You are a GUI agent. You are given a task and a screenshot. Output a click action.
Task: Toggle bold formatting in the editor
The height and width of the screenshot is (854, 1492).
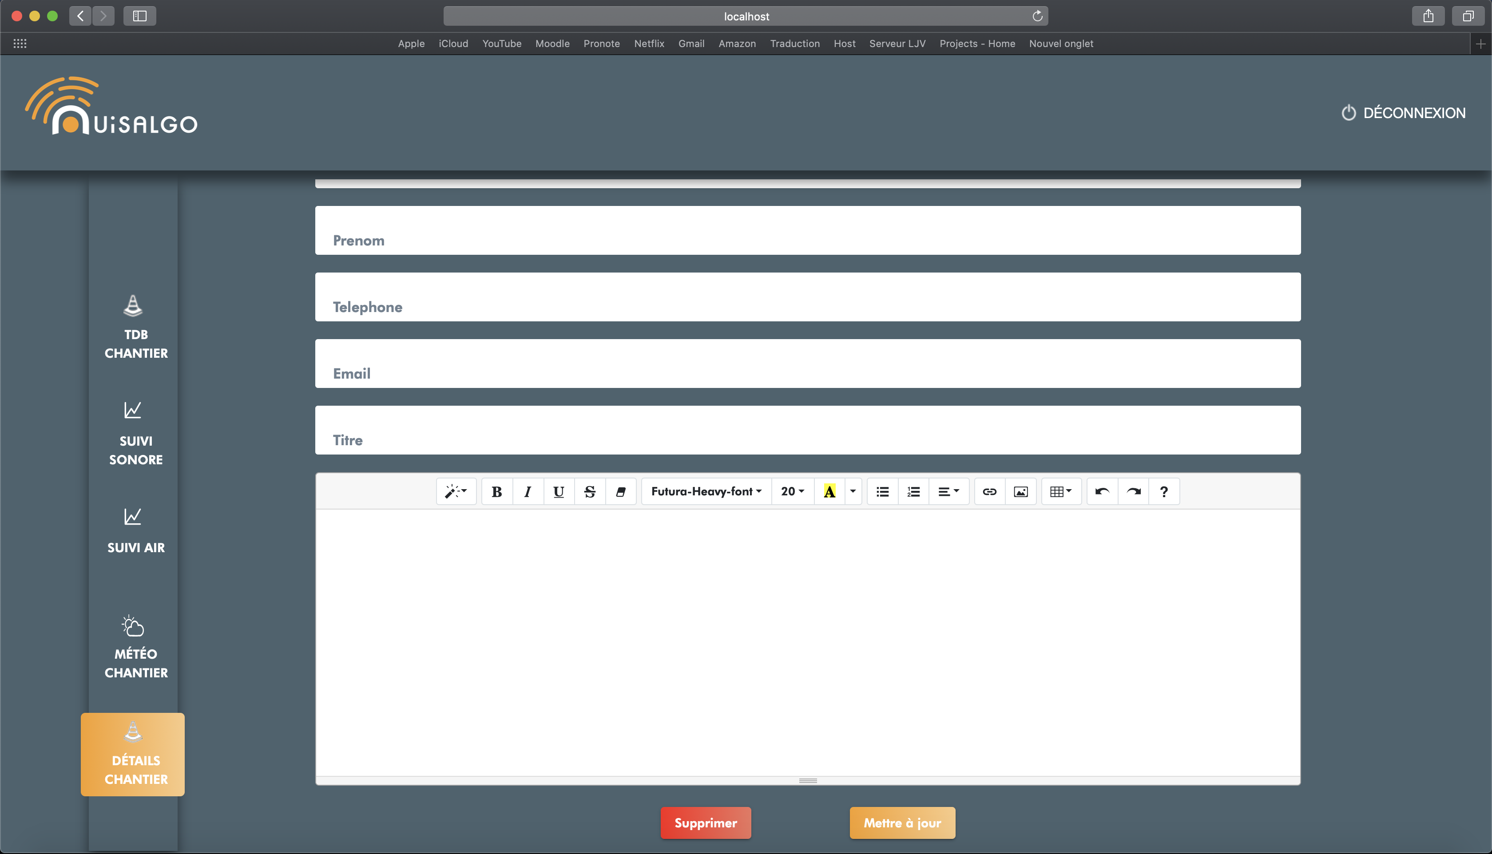click(497, 491)
